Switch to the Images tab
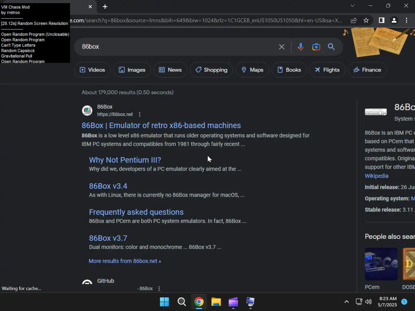Image resolution: width=415 pixels, height=311 pixels. (x=132, y=70)
